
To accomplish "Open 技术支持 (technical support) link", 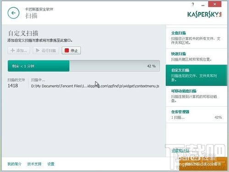I will 34,164.
